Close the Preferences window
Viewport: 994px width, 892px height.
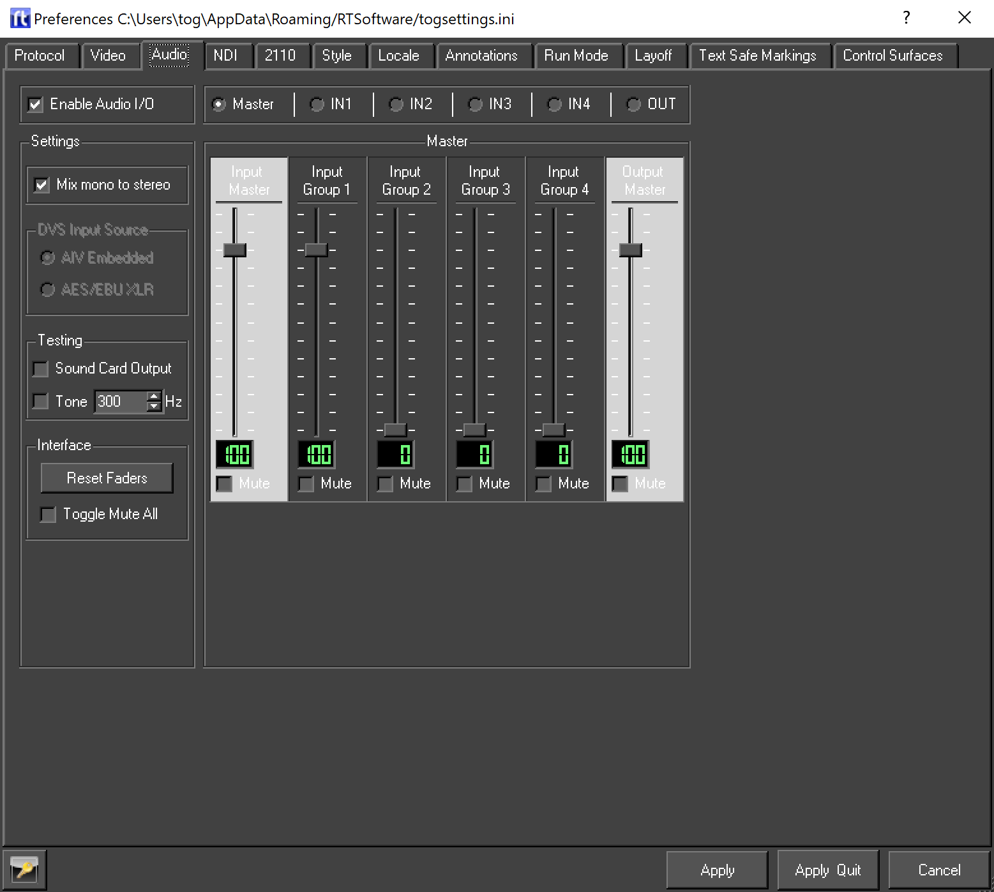tap(965, 18)
